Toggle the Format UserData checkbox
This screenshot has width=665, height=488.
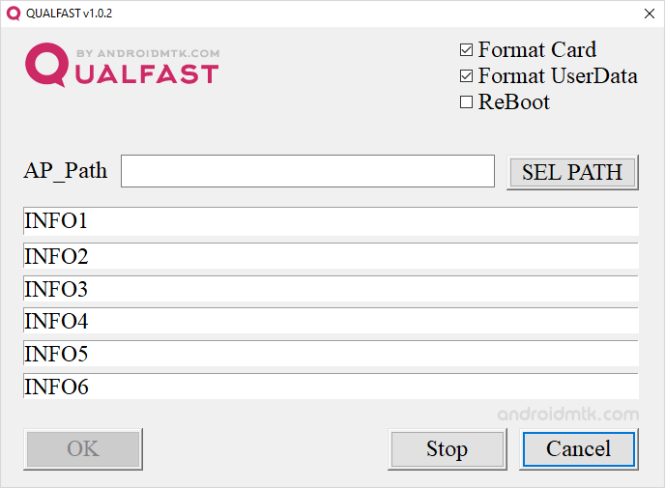[466, 76]
